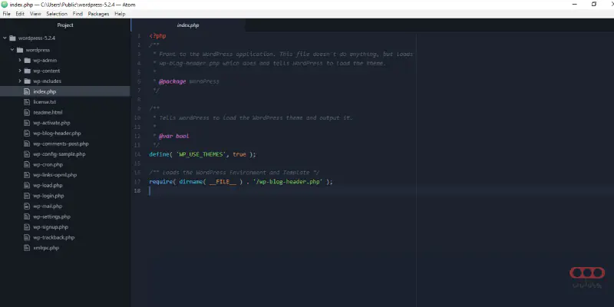Click the wp-login.php file icon
This screenshot has width=614, height=307.
(x=27, y=196)
